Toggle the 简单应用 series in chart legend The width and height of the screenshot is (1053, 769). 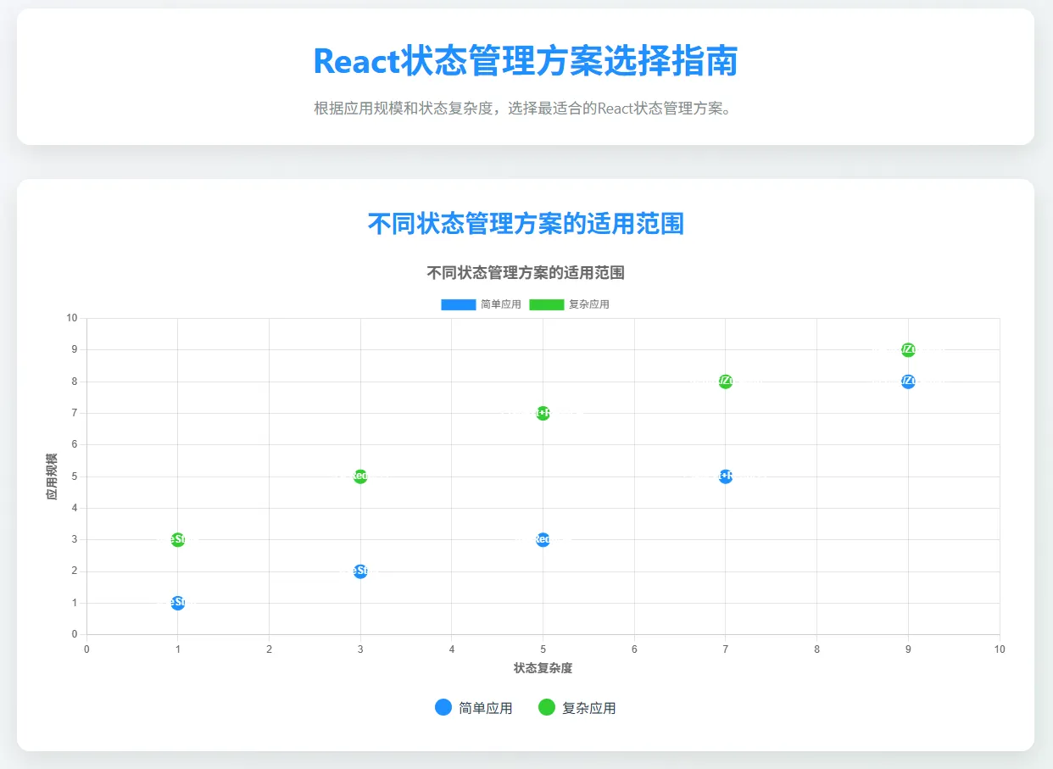(x=481, y=304)
